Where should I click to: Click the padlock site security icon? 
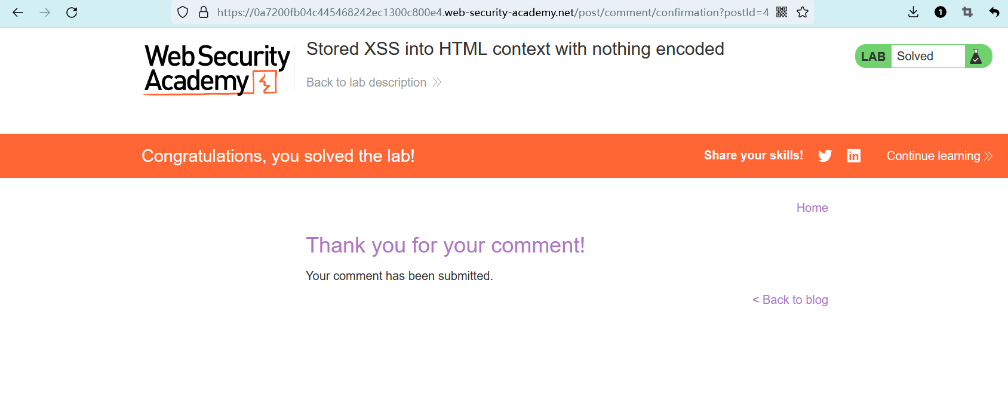point(204,13)
